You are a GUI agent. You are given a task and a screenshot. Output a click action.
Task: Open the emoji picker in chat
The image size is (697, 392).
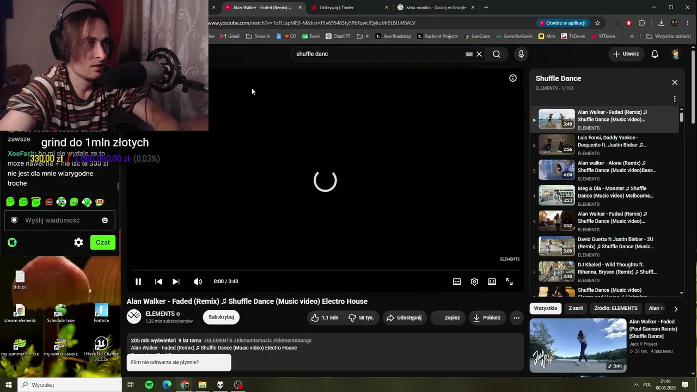click(x=105, y=220)
